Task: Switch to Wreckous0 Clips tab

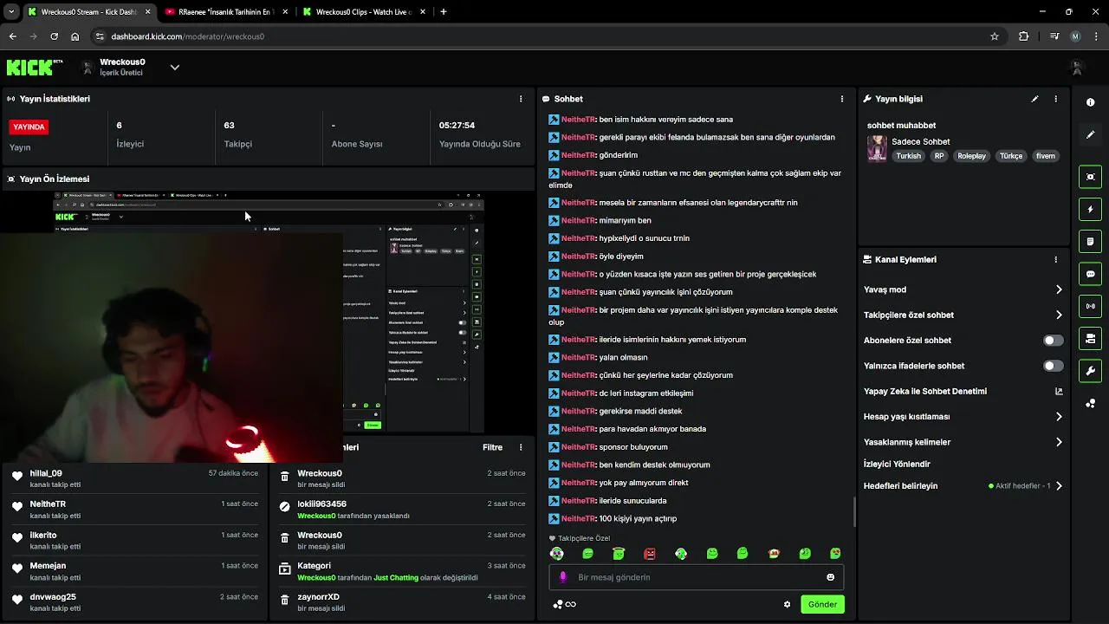Action: coord(362,12)
